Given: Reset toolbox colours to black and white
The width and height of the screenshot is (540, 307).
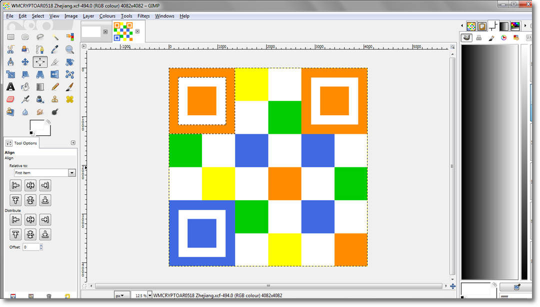Looking at the screenshot, I should pos(31,133).
